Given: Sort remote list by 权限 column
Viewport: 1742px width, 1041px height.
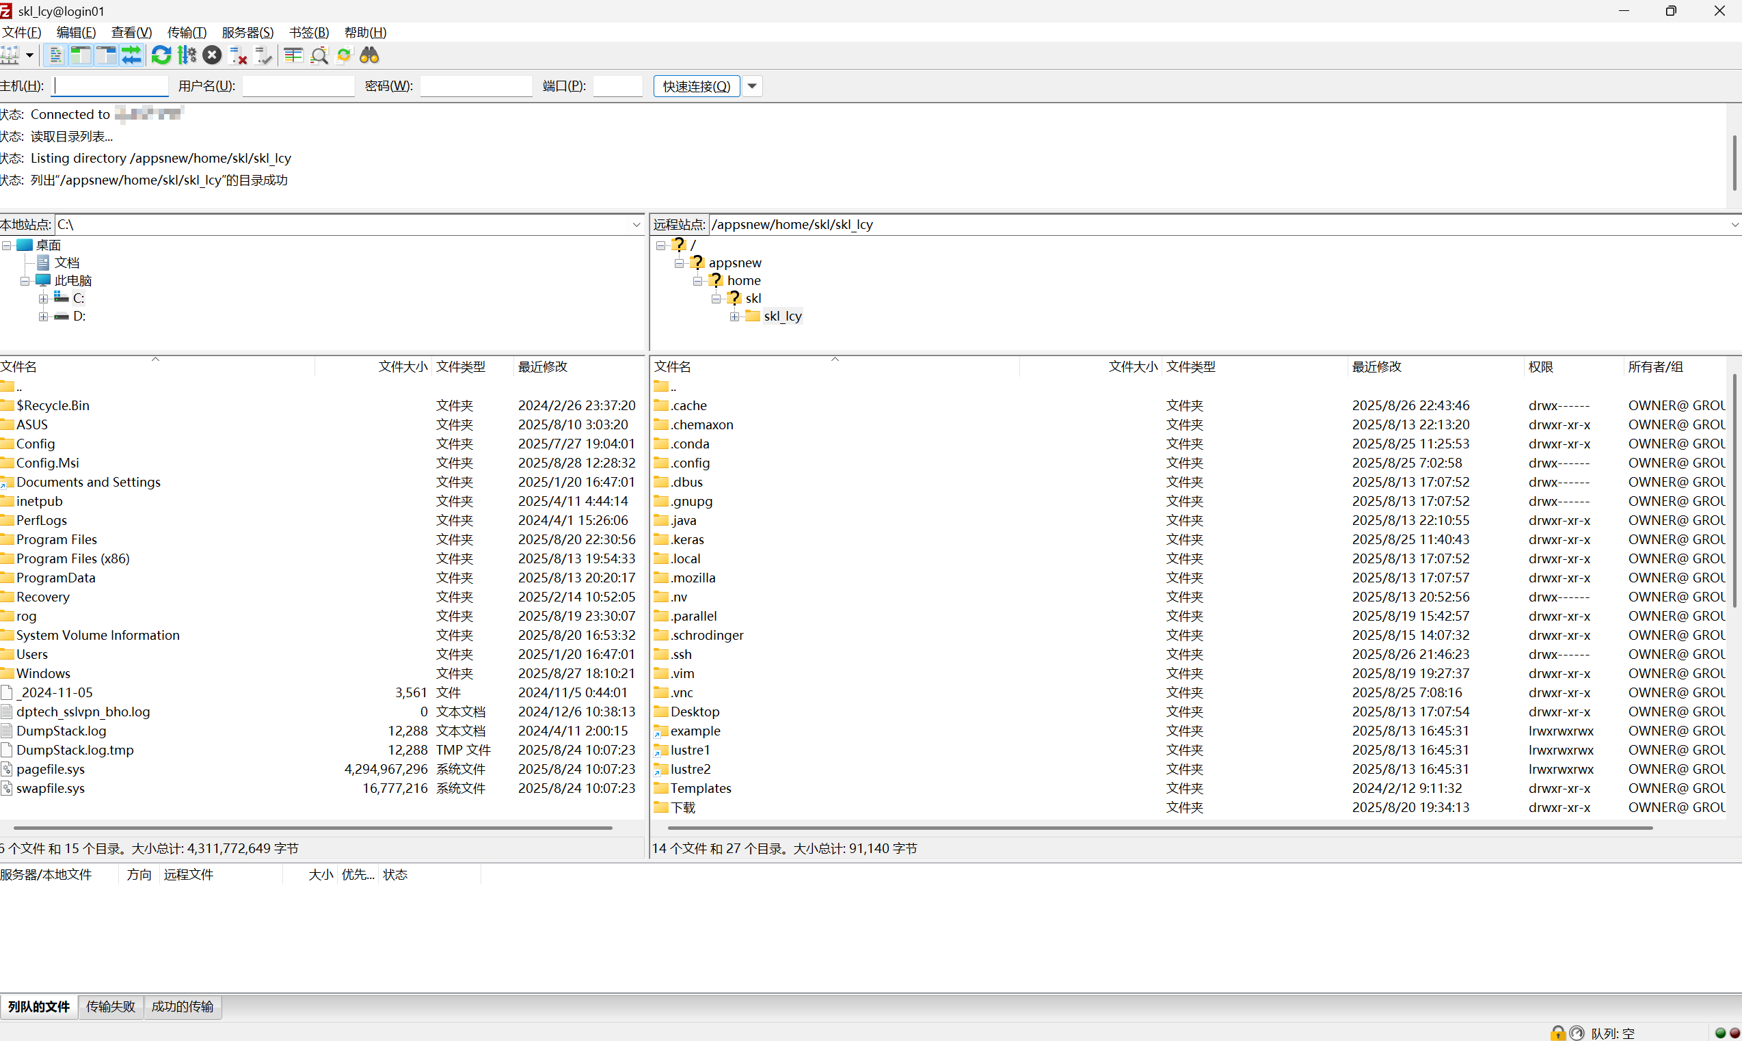Looking at the screenshot, I should tap(1574, 366).
